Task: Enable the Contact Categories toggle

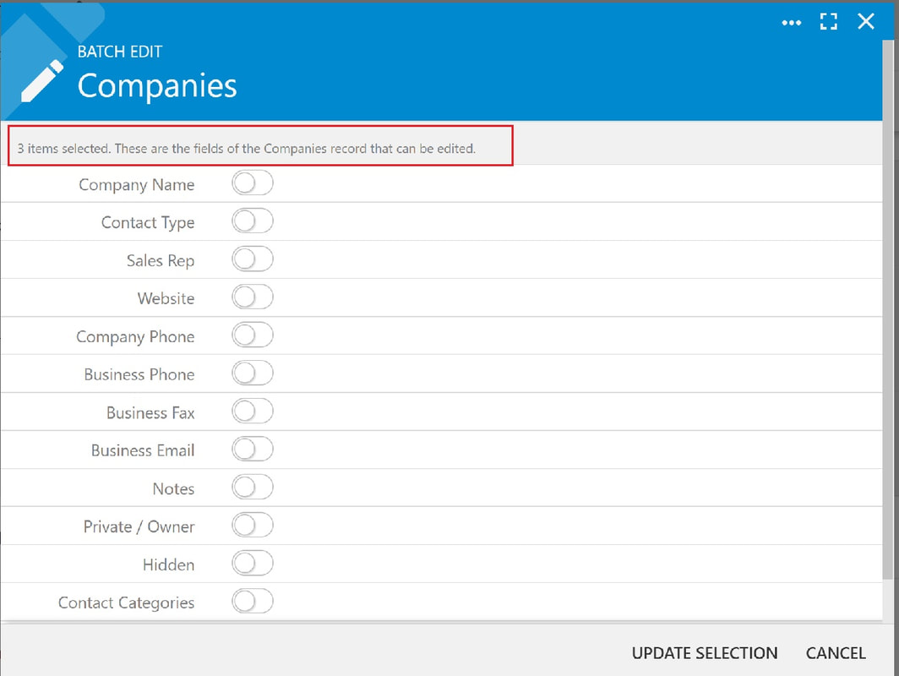Action: [x=253, y=602]
